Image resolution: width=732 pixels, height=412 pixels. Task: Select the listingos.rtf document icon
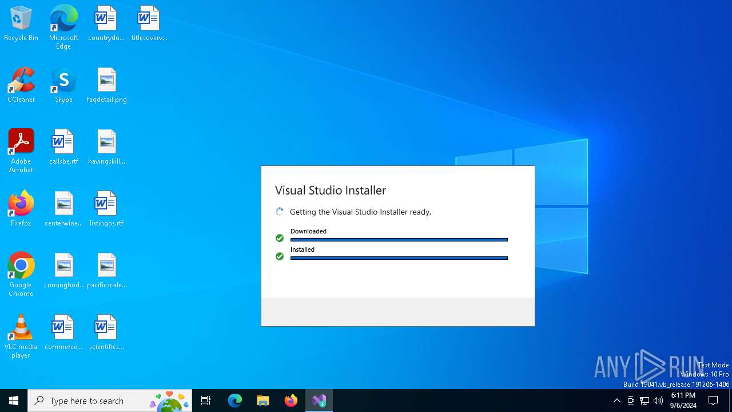tap(106, 209)
